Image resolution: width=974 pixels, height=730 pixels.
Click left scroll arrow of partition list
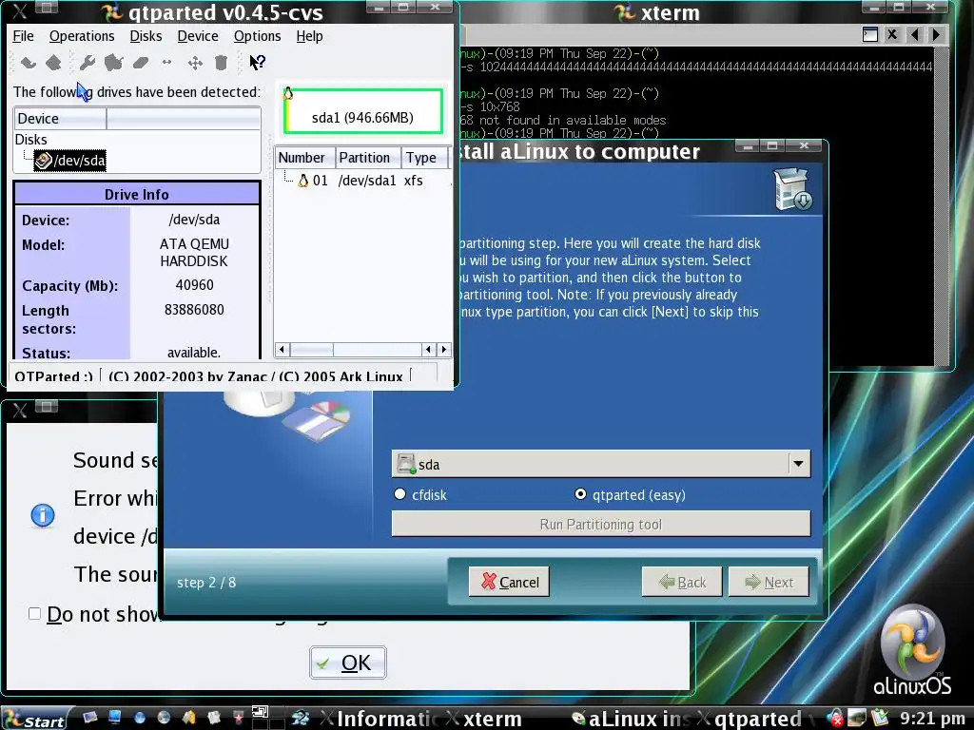[282, 350]
